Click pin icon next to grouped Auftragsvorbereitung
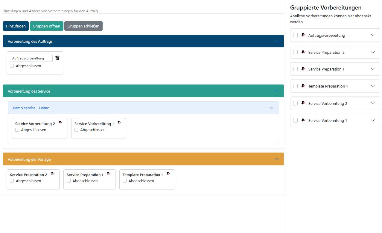This screenshot has height=233, width=382. [x=303, y=35]
